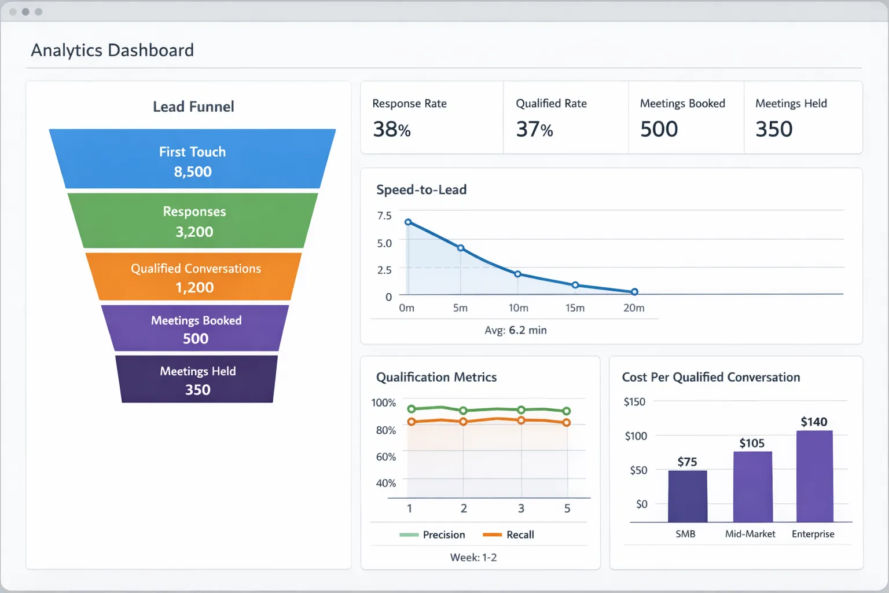
Task: Open the Meetings Held 350 card
Action: point(802,117)
